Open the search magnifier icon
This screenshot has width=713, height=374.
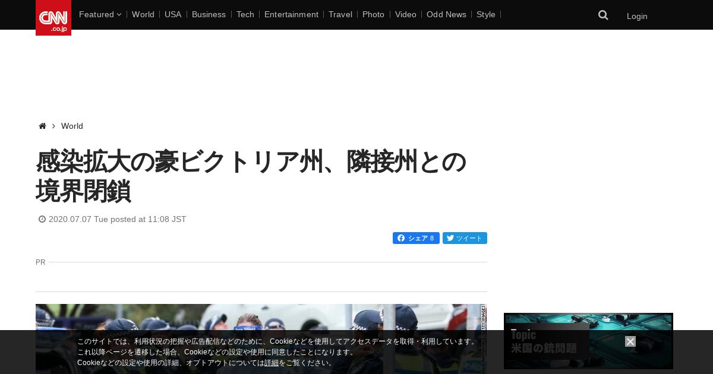click(603, 15)
